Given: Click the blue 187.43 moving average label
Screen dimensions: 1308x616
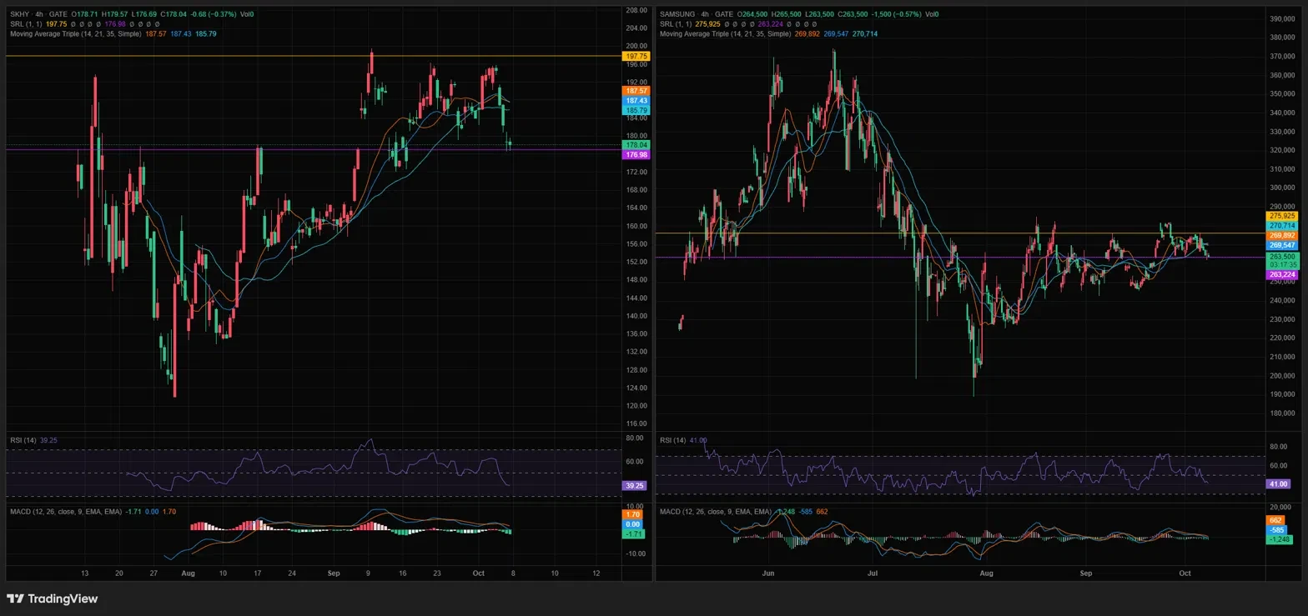Looking at the screenshot, I should (636, 100).
